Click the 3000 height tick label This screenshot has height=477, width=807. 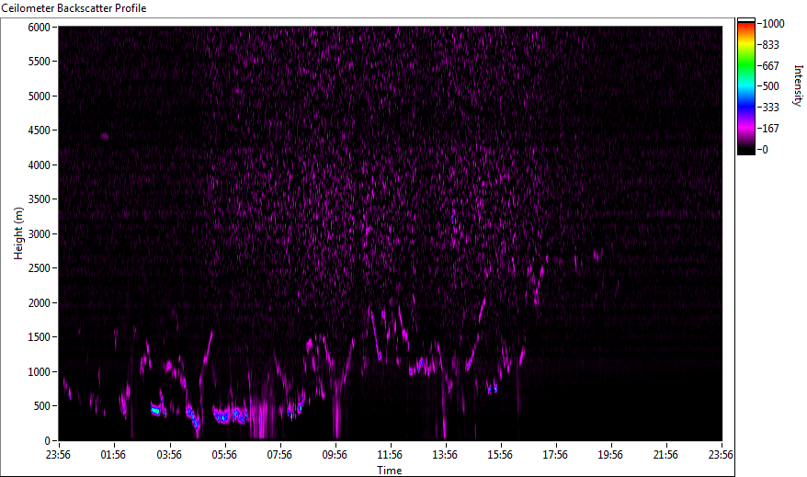click(x=40, y=233)
